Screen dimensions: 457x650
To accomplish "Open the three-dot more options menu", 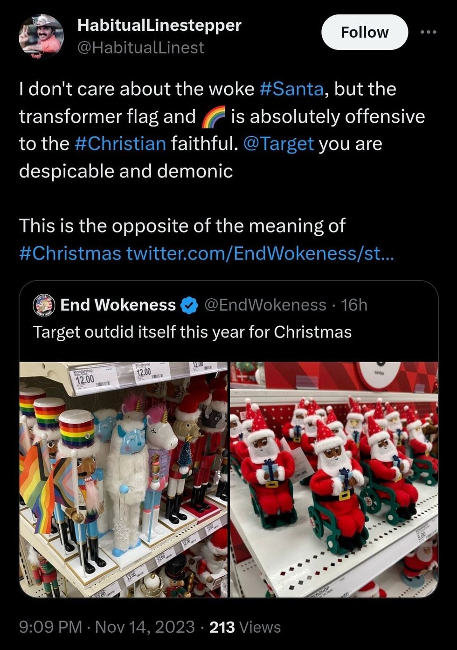I will click(428, 32).
